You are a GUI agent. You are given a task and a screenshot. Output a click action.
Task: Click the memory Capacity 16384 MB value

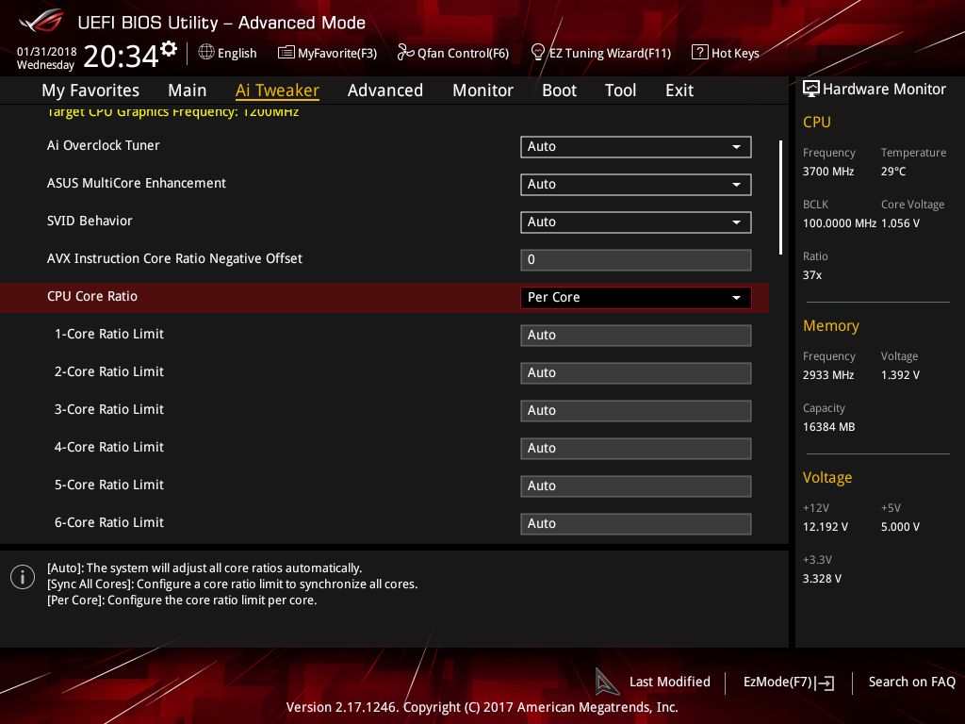(x=829, y=427)
